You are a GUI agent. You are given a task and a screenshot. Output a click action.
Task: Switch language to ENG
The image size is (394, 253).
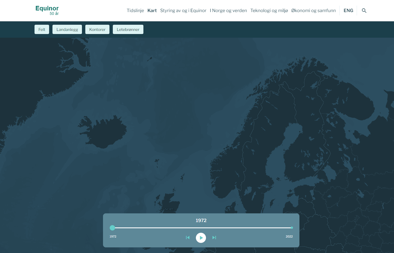[x=348, y=11]
